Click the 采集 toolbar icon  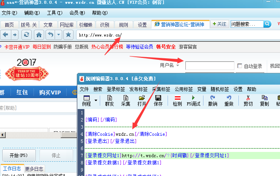coord(126,101)
